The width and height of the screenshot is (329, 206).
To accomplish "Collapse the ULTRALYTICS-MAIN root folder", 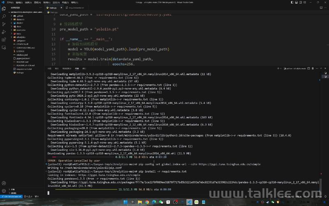I will click(x=25, y=12).
